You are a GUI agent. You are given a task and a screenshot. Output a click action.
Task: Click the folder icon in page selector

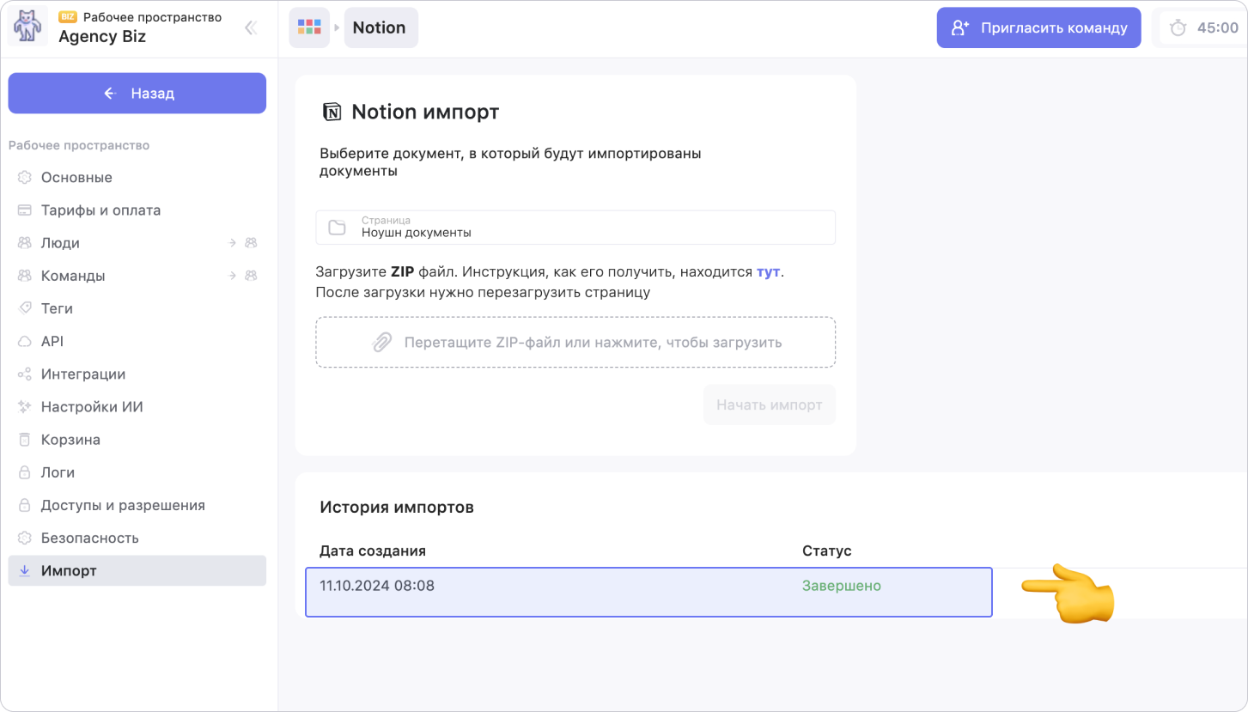coord(337,228)
